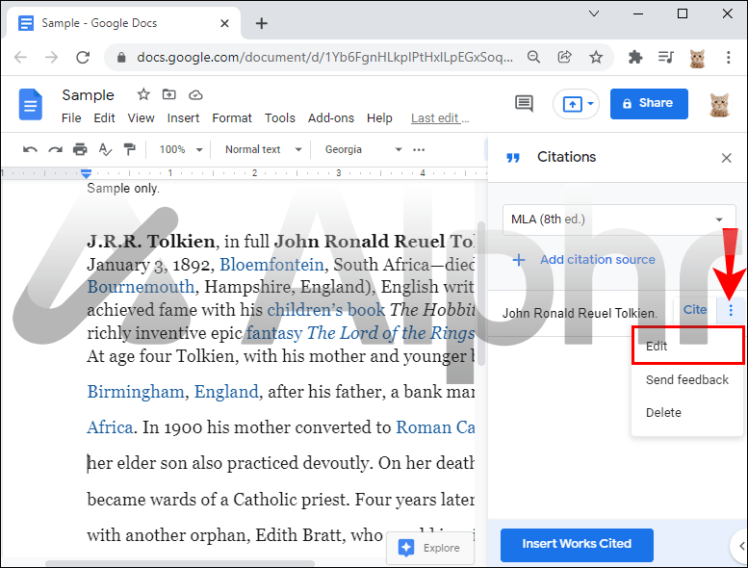The height and width of the screenshot is (568, 748).
Task: Bookmark this tab with the star
Action: coord(596,58)
